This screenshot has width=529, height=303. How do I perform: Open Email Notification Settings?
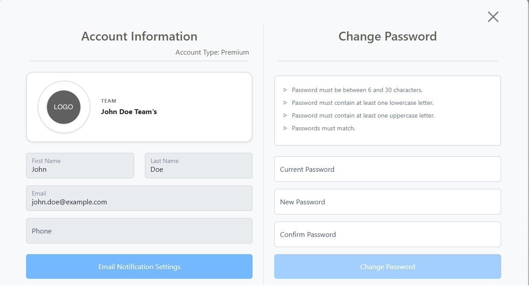click(139, 266)
